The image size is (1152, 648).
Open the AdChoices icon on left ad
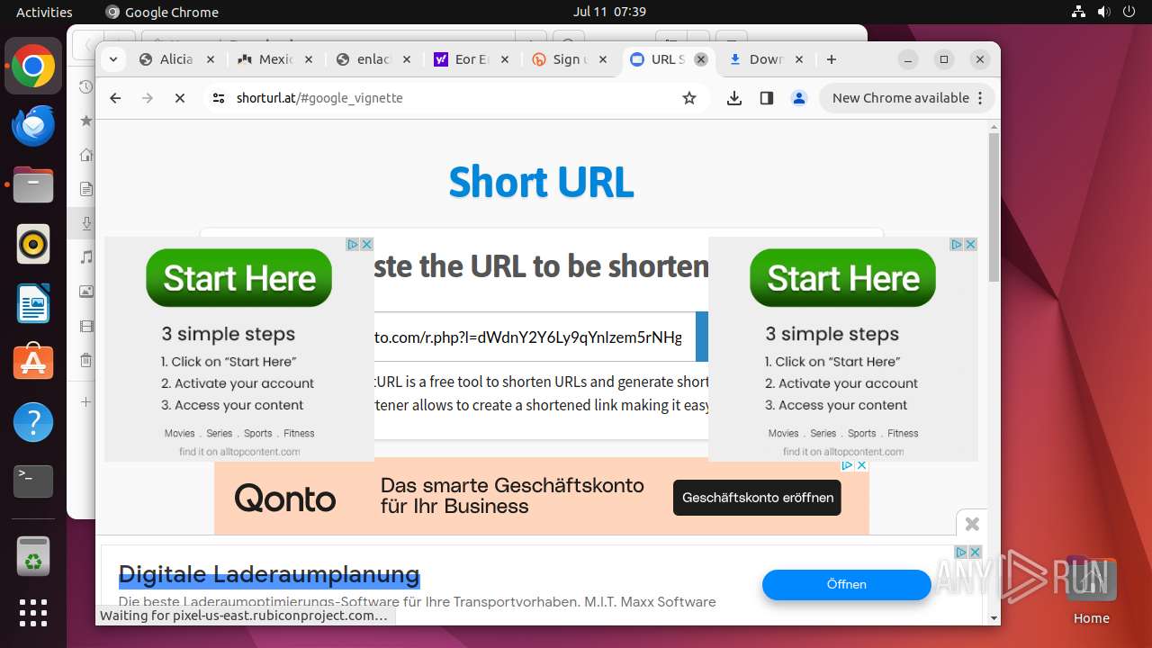click(353, 244)
